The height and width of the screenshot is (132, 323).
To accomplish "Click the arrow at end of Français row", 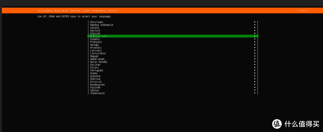I will pos(255,42).
